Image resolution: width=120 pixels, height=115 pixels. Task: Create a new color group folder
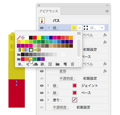[x=57, y=64]
